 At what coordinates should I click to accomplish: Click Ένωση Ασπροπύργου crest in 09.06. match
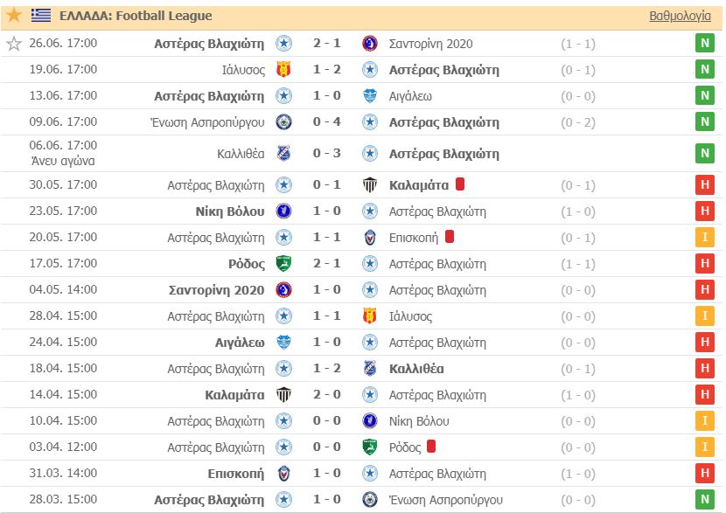(x=283, y=122)
